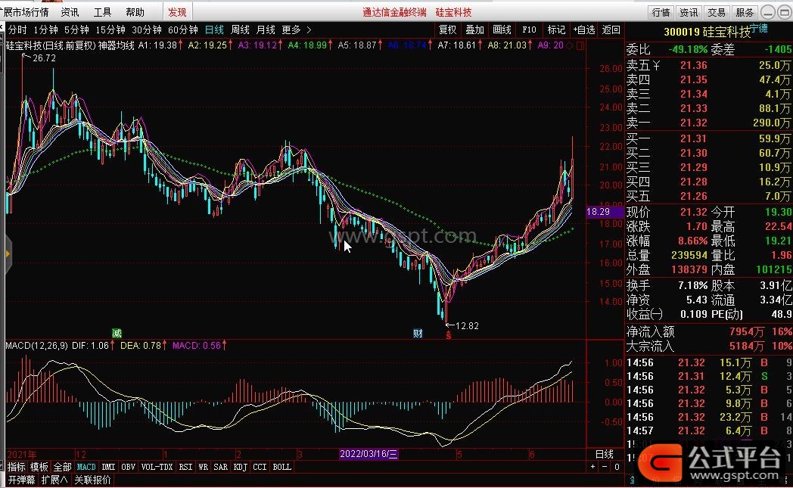Open the 帮助 menu

(135, 12)
